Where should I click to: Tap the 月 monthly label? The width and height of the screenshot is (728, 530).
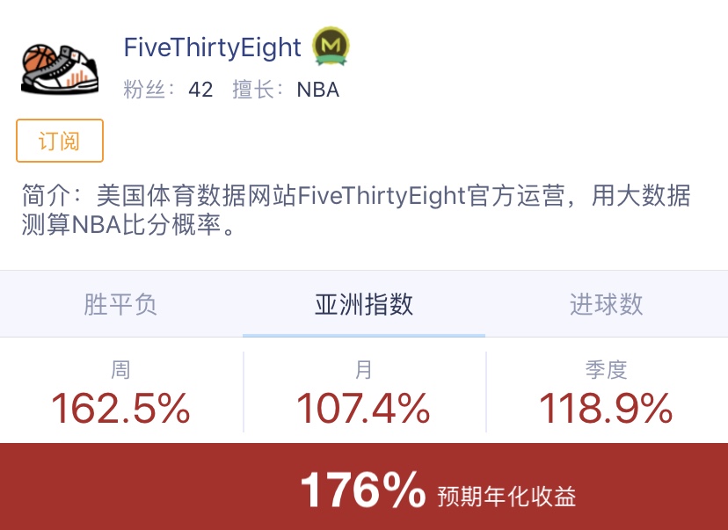coord(364,370)
